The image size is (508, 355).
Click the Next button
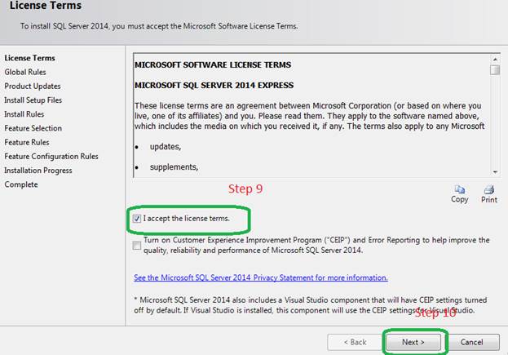[413, 342]
